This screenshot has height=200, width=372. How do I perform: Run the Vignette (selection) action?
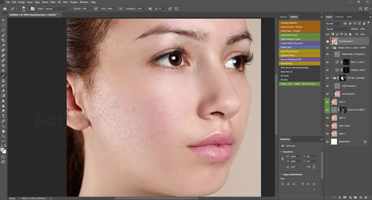(299, 23)
